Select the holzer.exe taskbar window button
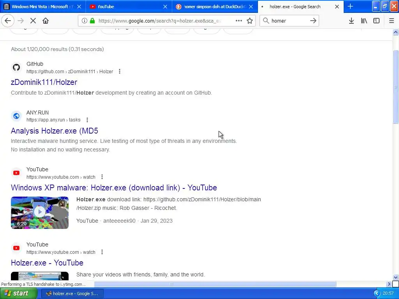 tap(72, 294)
